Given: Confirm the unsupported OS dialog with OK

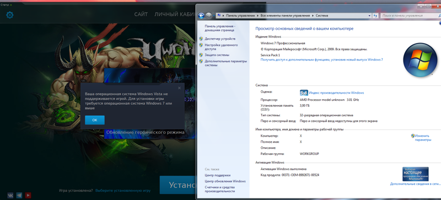Looking at the screenshot, I should (95, 120).
